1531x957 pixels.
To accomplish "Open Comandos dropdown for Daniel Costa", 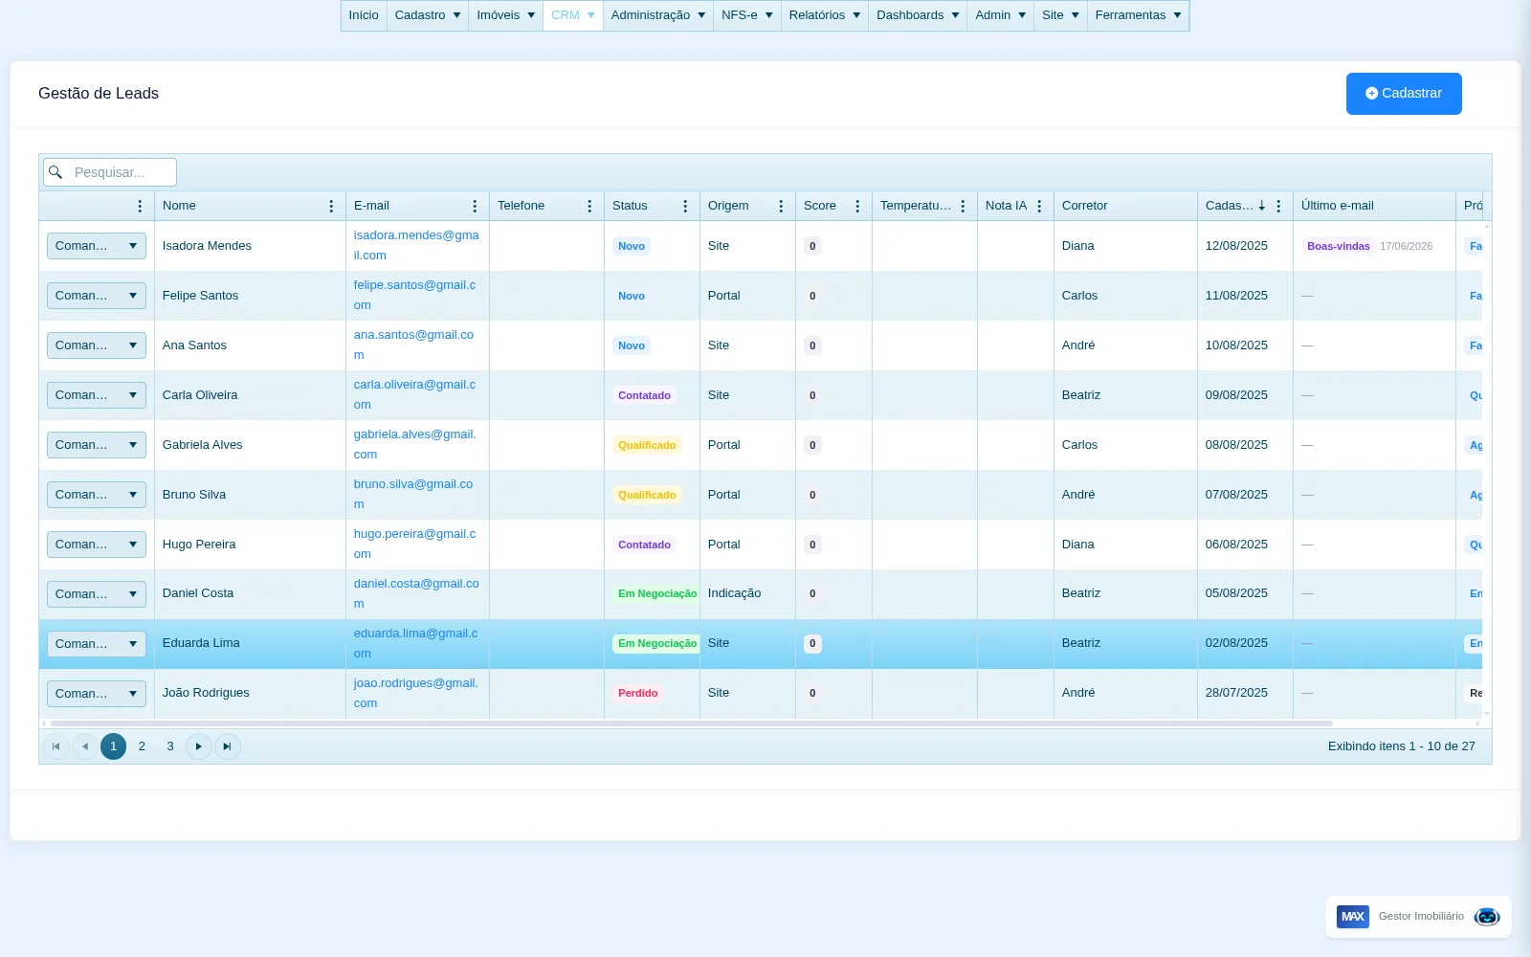I will [97, 594].
